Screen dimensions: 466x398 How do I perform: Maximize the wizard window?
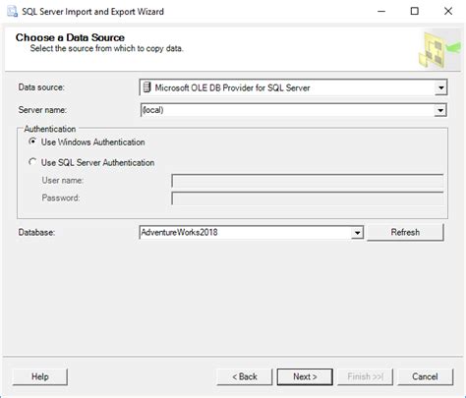[x=415, y=12]
